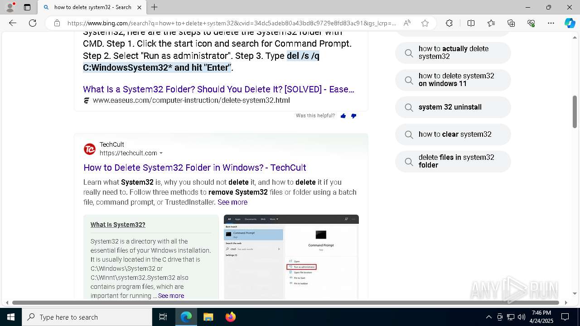Open the Windows Start menu
580x326 pixels.
11,317
